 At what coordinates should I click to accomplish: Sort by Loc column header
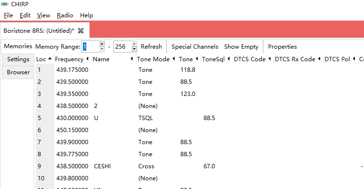(44, 59)
